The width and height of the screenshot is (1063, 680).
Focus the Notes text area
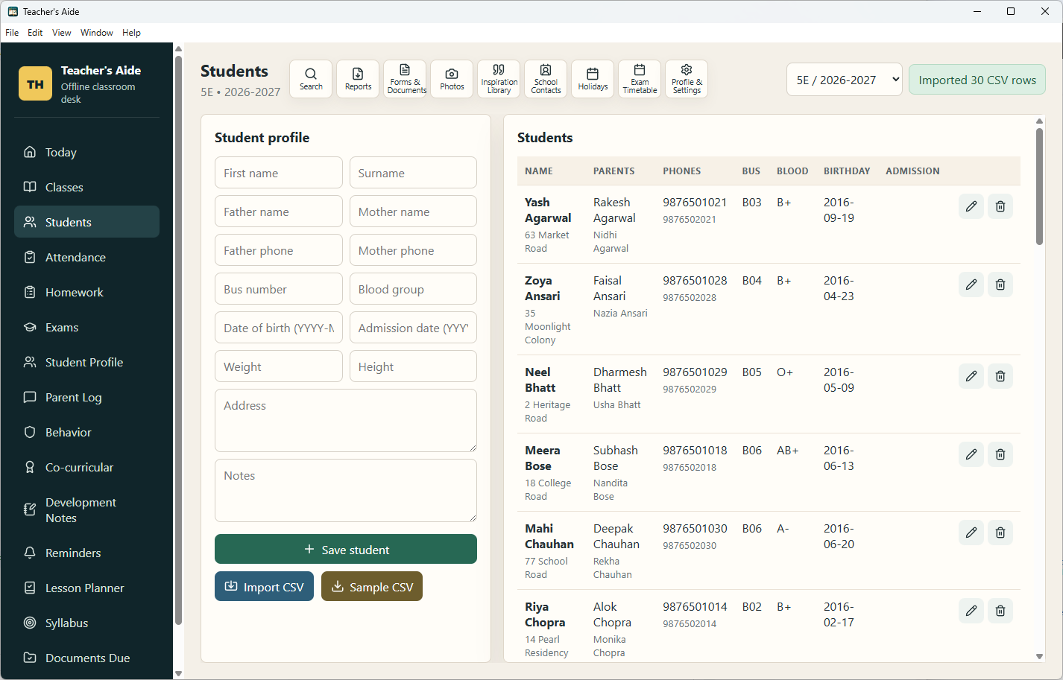(346, 490)
